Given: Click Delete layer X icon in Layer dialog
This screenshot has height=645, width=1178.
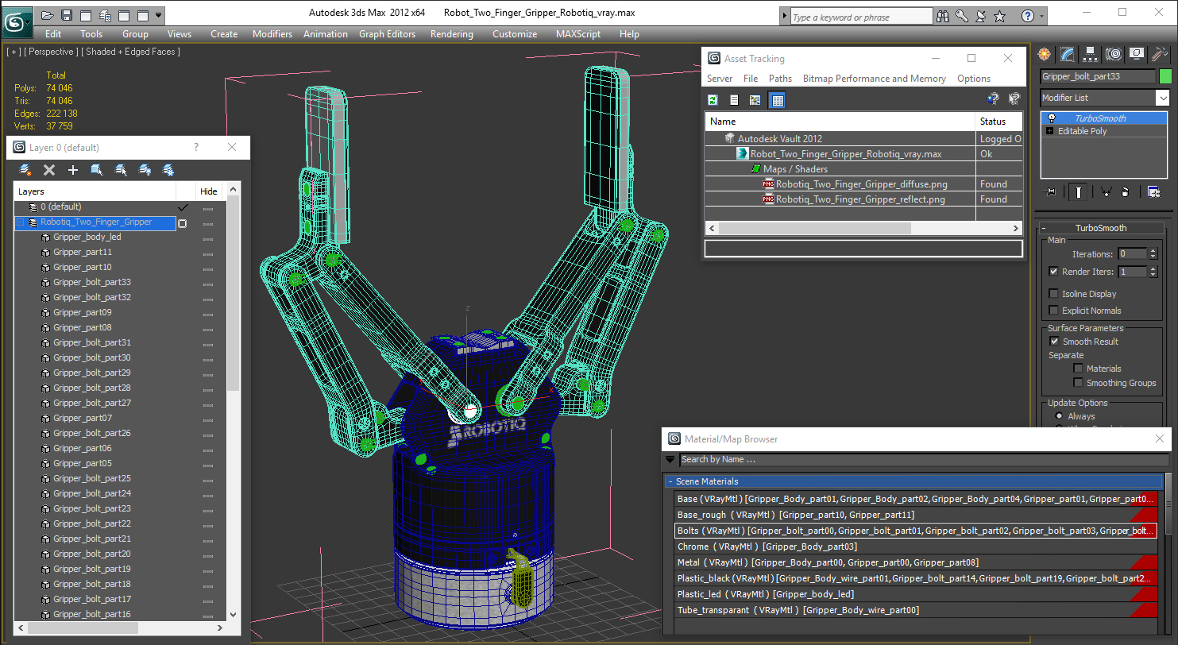Looking at the screenshot, I should point(49,170).
